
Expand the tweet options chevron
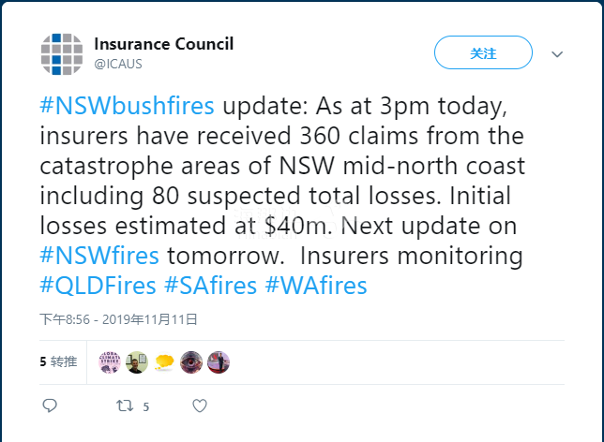[557, 54]
